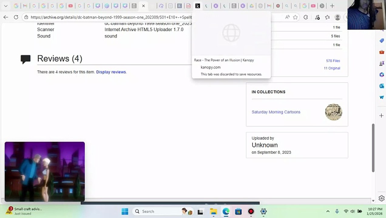Open the Windows Start menu
The width and height of the screenshot is (386, 218).
point(125,211)
